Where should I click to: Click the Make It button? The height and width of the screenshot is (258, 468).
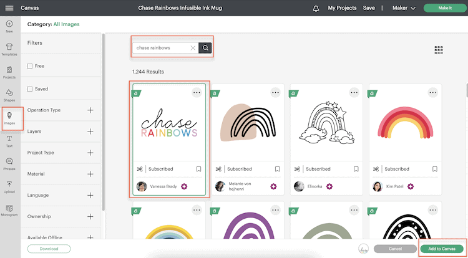[445, 8]
